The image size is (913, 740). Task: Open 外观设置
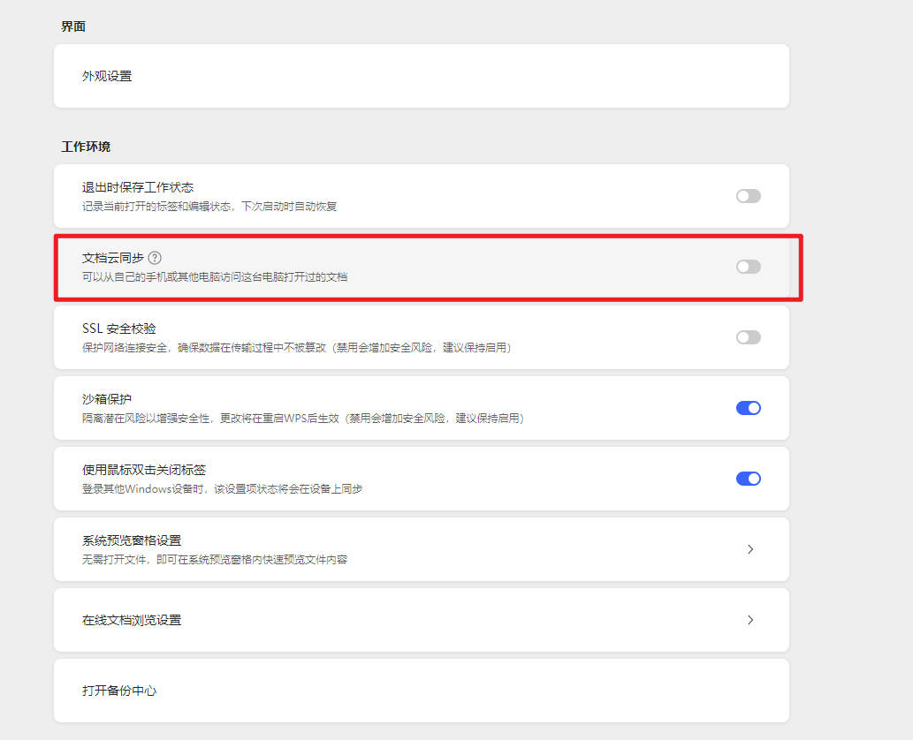[x=107, y=76]
